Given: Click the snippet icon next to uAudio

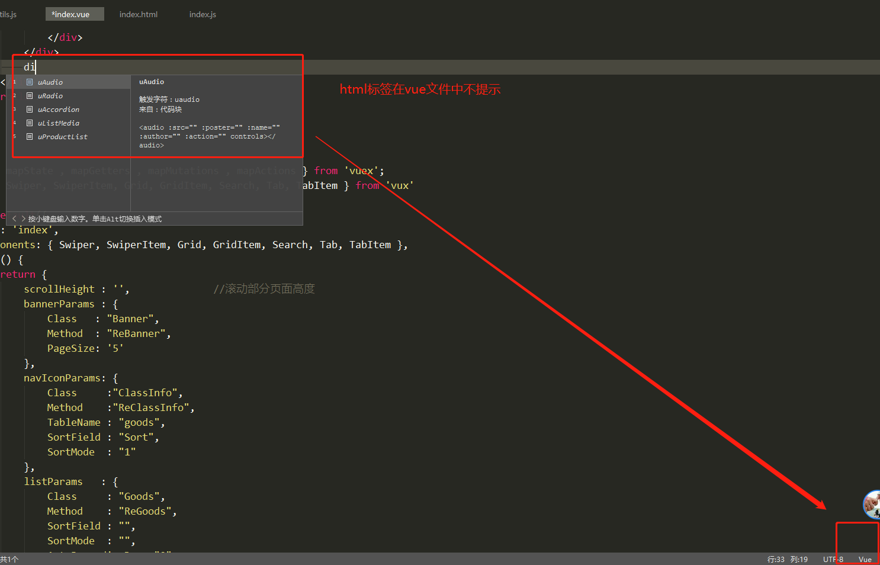Looking at the screenshot, I should [x=30, y=82].
